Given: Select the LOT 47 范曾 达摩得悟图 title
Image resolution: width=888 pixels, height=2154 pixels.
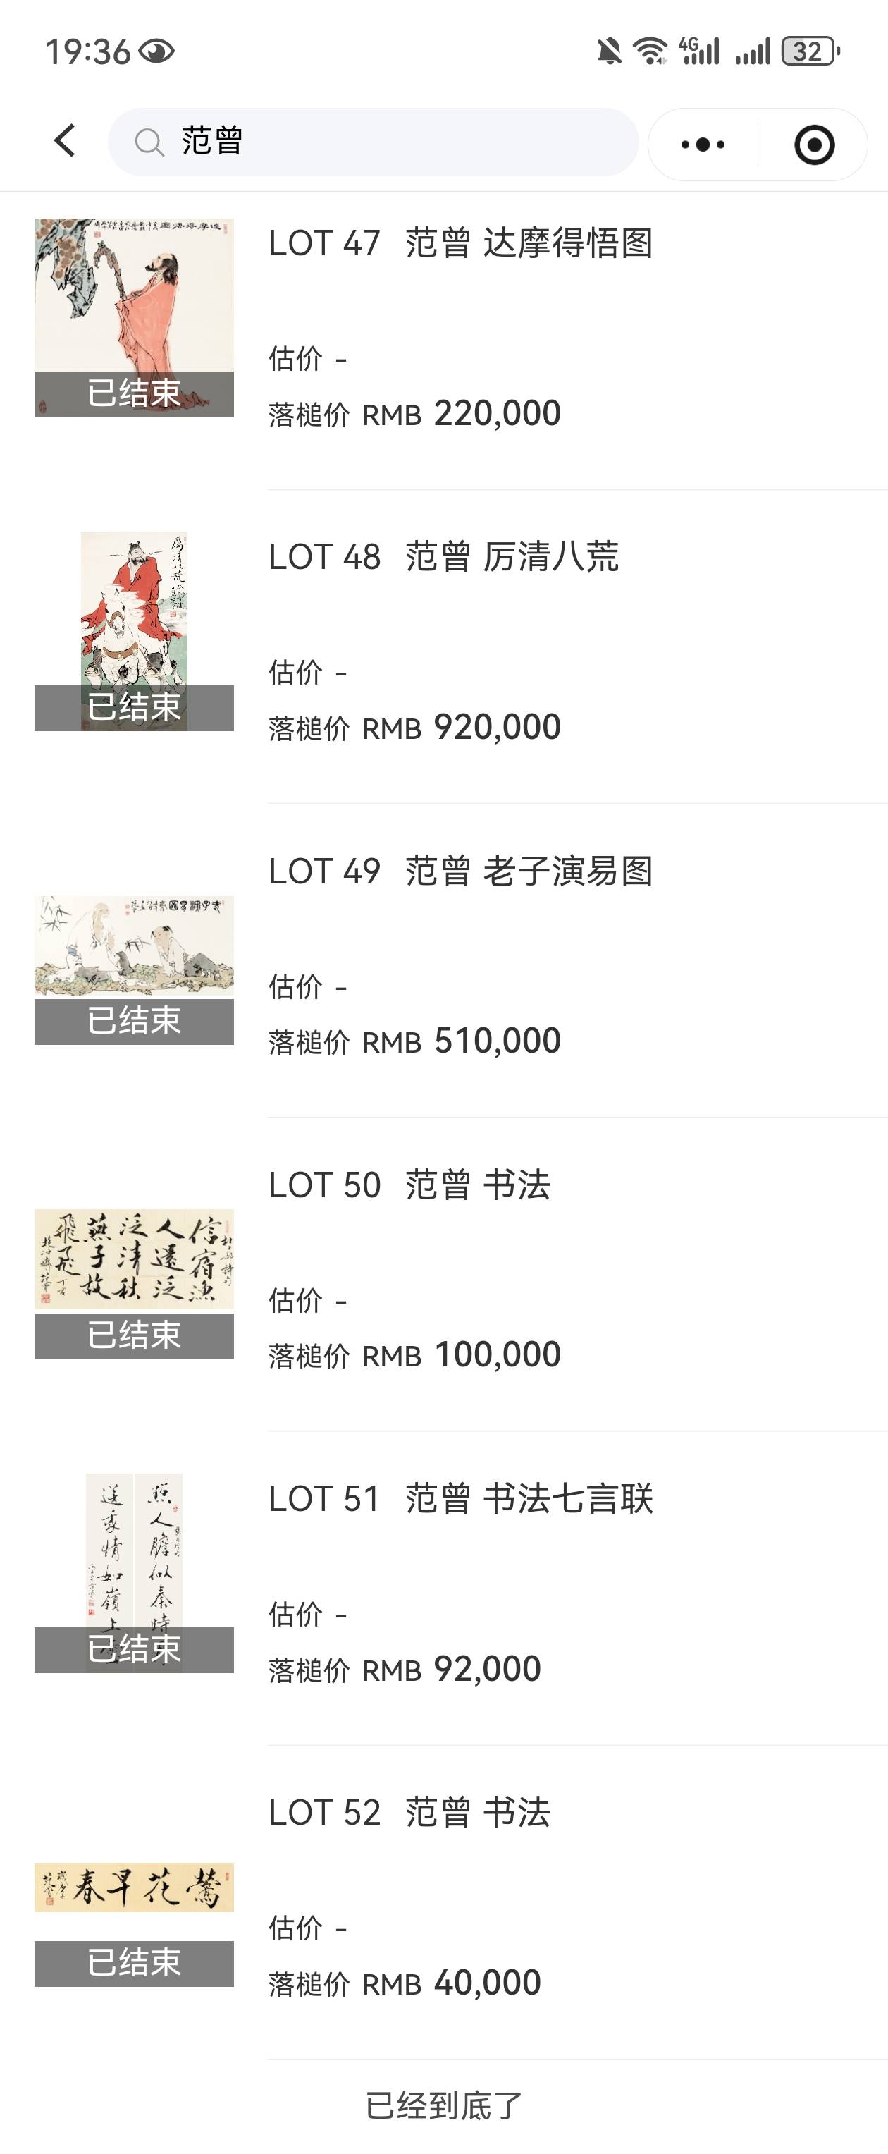Looking at the screenshot, I should click(460, 243).
